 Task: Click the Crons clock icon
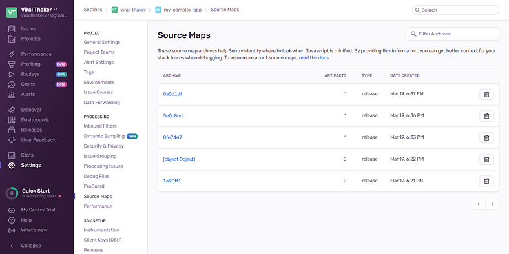[12, 84]
